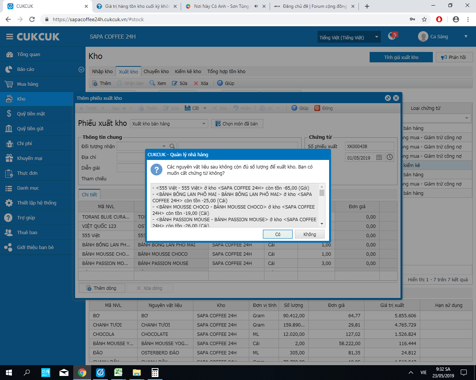Viewport: 476px width, 380px height.
Task: Open the Loại chứng từ filter dropdown
Action: [466, 118]
